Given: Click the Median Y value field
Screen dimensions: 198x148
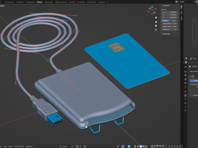Looking at the screenshot, I should (170, 15).
